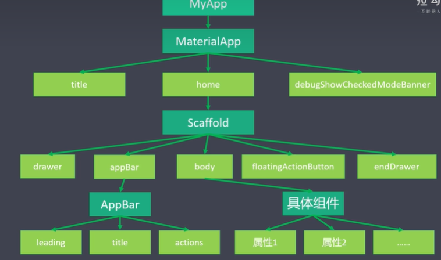Viewport: 441px width, 260px height.
Task: Click the body property box
Action: tap(204, 167)
